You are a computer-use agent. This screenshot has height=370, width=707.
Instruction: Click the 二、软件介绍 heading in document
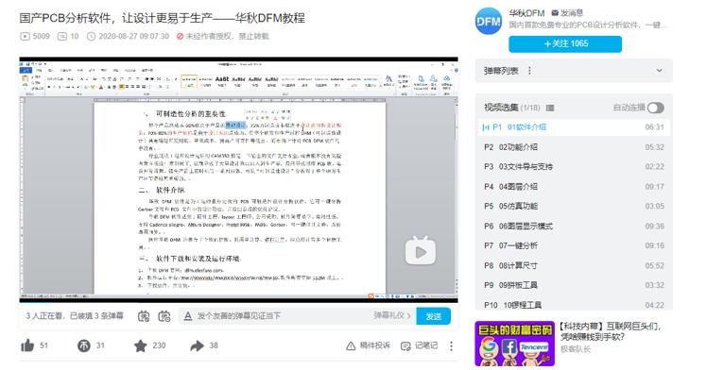click(x=162, y=190)
